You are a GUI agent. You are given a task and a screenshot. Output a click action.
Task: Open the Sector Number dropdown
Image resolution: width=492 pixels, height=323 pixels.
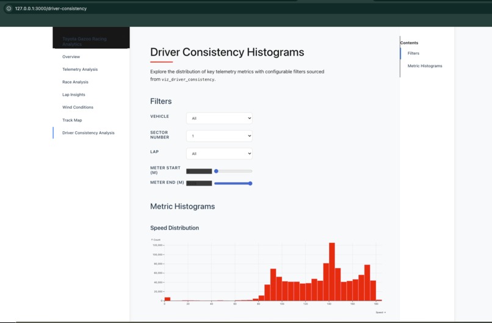219,136
